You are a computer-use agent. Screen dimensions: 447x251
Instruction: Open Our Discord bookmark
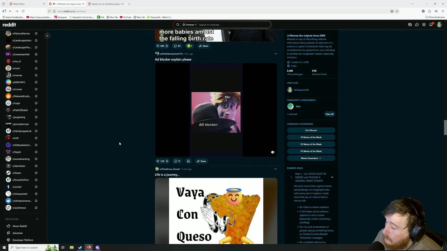(x=311, y=130)
